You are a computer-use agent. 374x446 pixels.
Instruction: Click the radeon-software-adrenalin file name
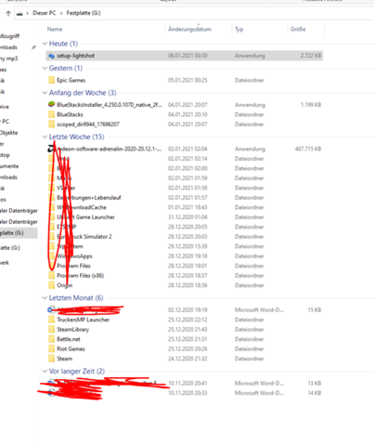click(110, 149)
